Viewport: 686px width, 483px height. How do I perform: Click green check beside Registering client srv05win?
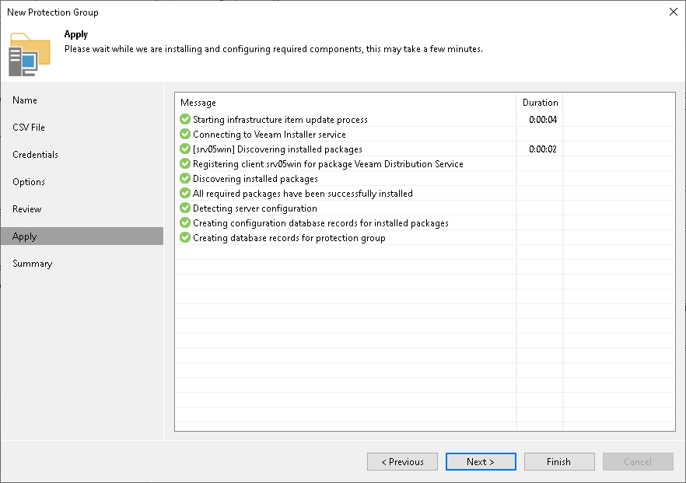(x=185, y=164)
